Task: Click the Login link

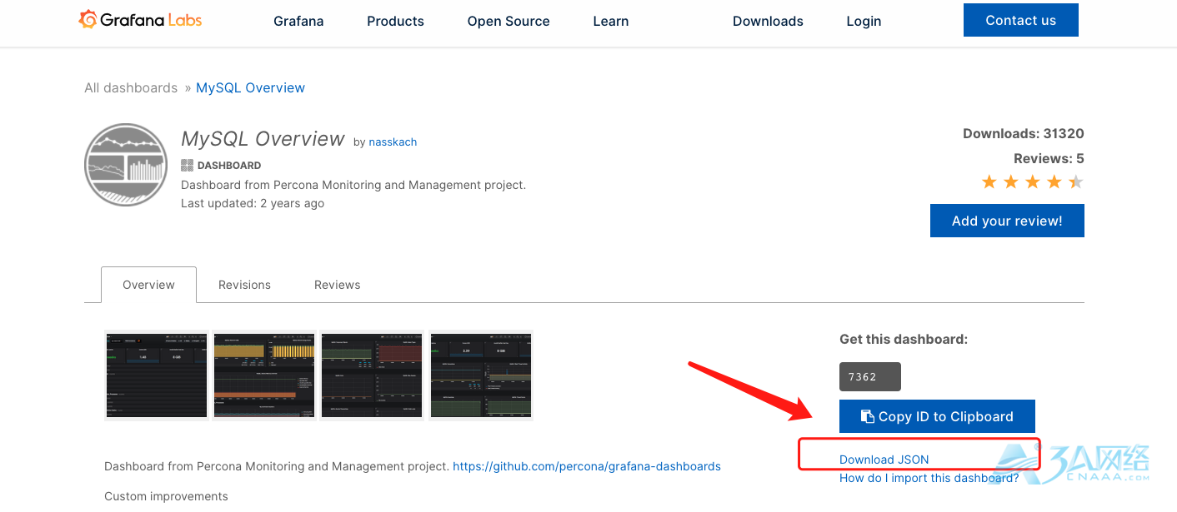Action: [864, 21]
